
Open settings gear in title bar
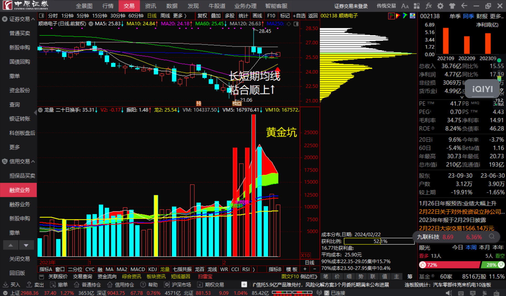pyautogui.click(x=440, y=6)
